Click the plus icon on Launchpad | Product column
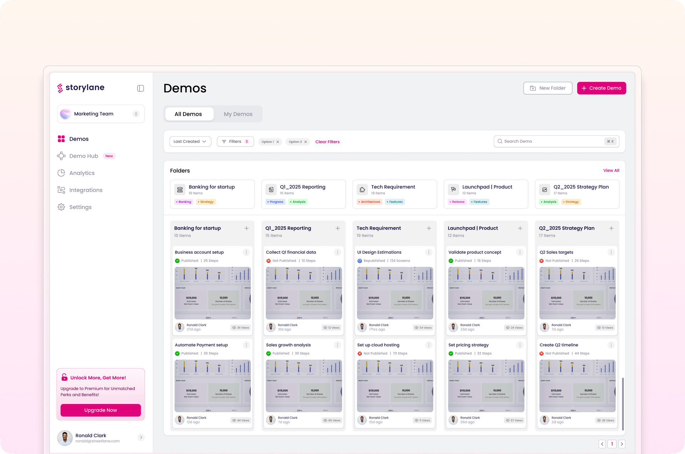685x454 pixels. pyautogui.click(x=520, y=228)
